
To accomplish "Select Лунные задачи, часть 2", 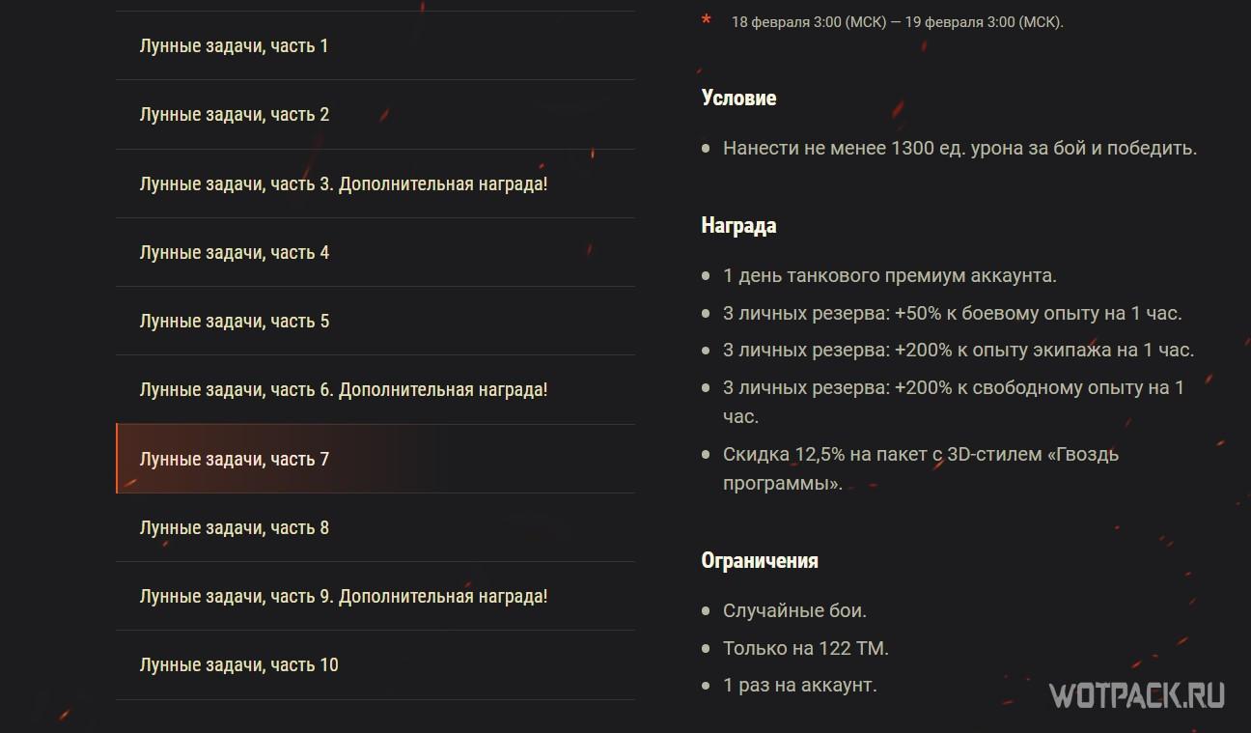I will 375,114.
